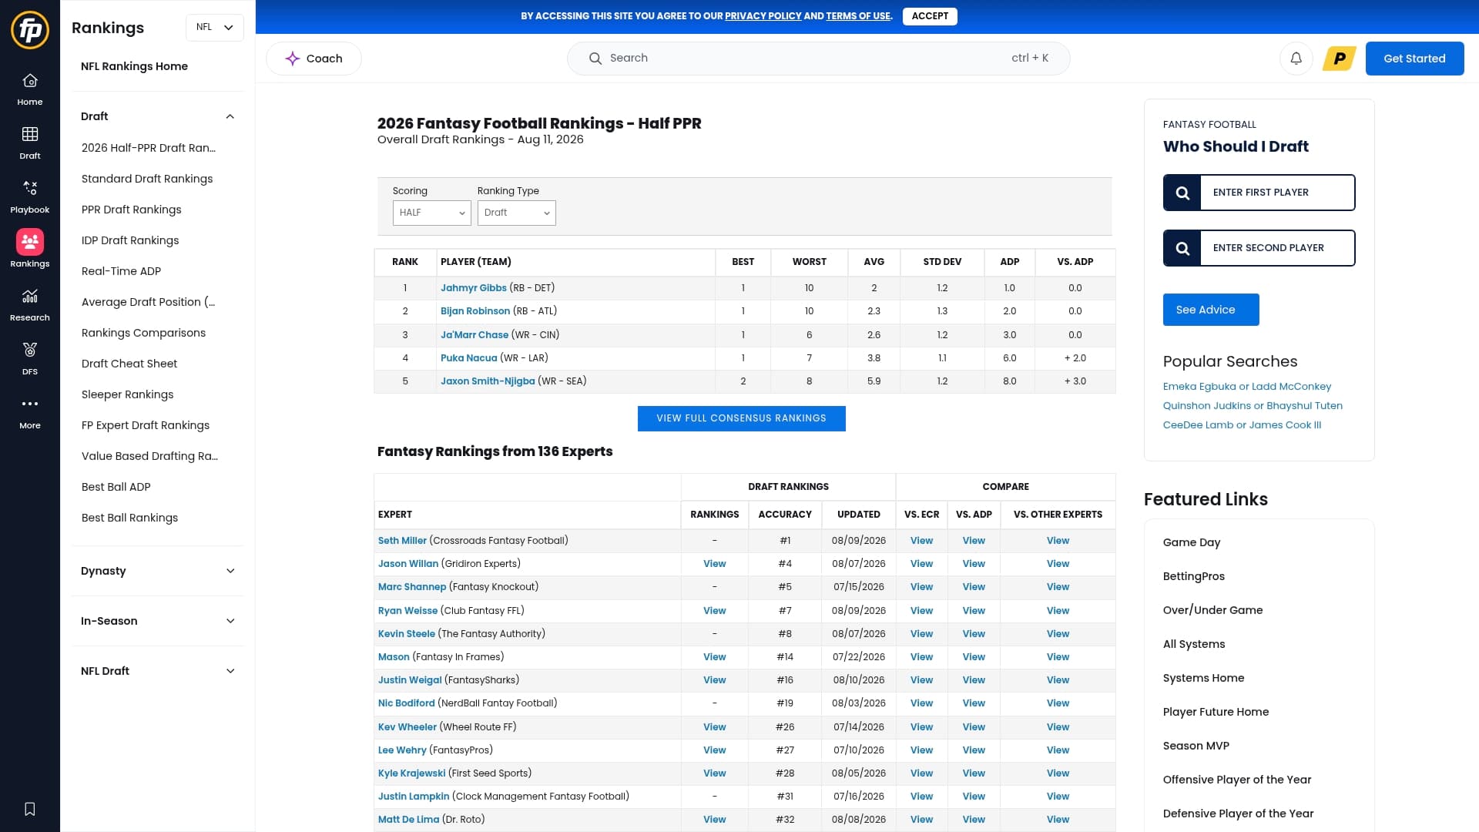Open Quinshon Judkins or Bhayshul Tuten search

1253,406
